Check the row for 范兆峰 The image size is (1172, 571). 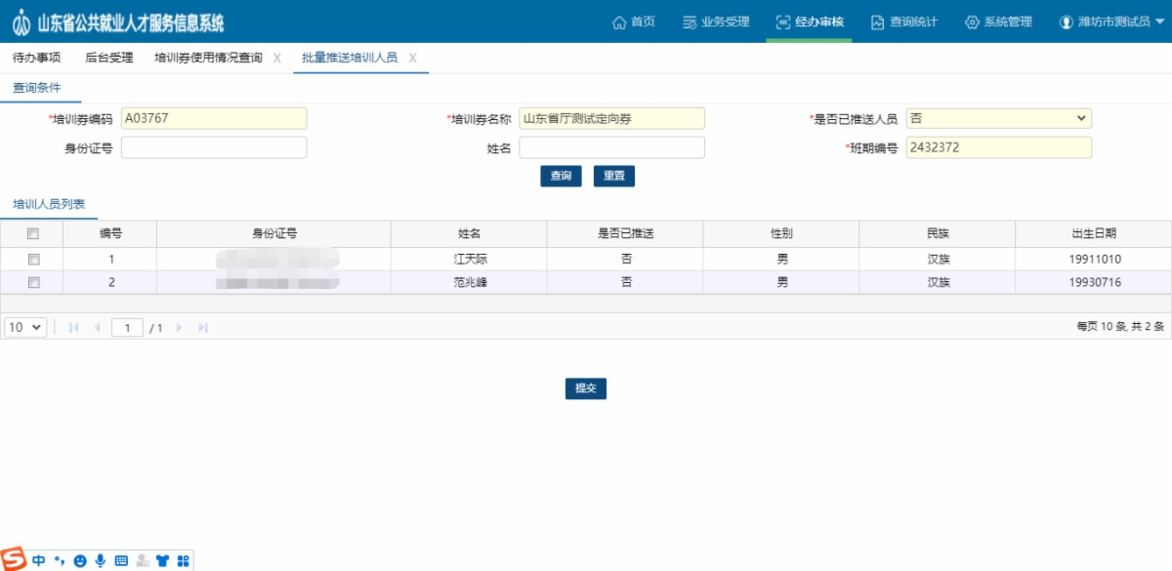click(33, 283)
